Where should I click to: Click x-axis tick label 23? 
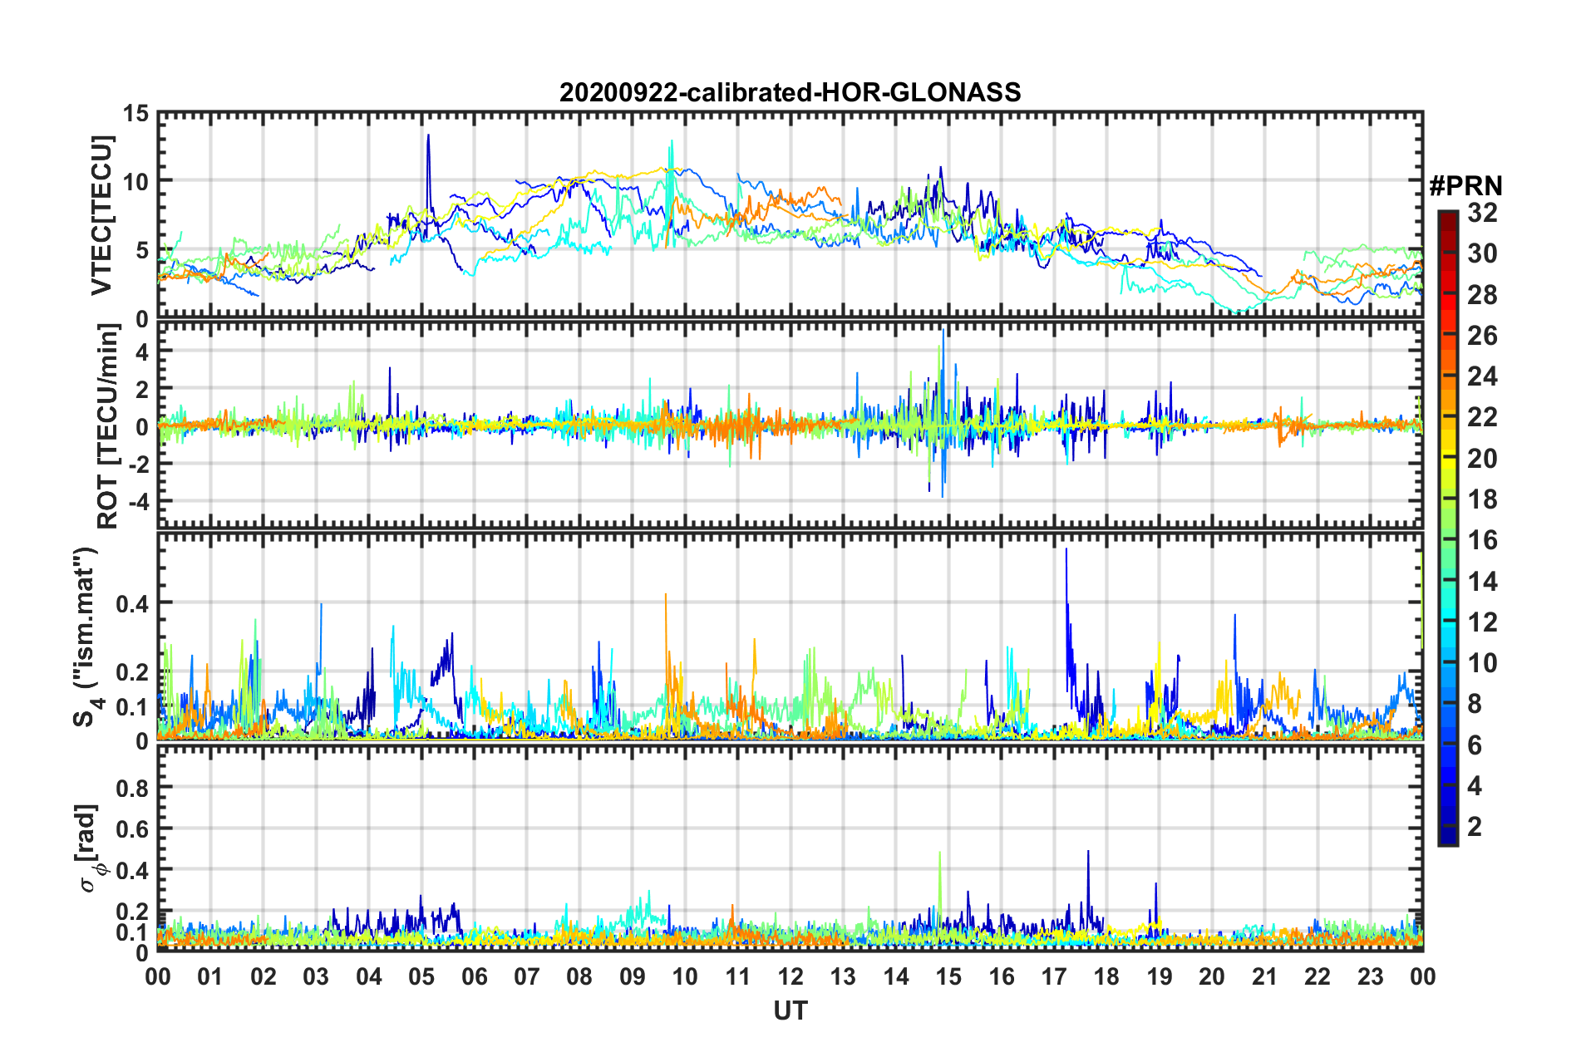coord(1370,976)
